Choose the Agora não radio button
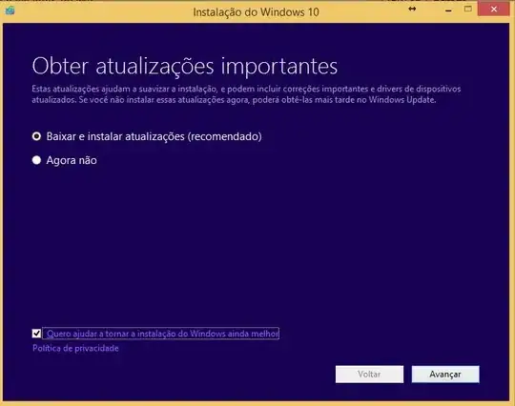This screenshot has height=406, width=515. (x=36, y=160)
